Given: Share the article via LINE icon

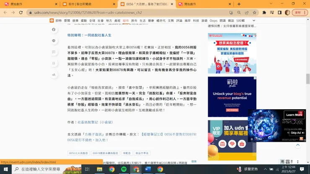Looking at the screenshot, I should 54,41.
